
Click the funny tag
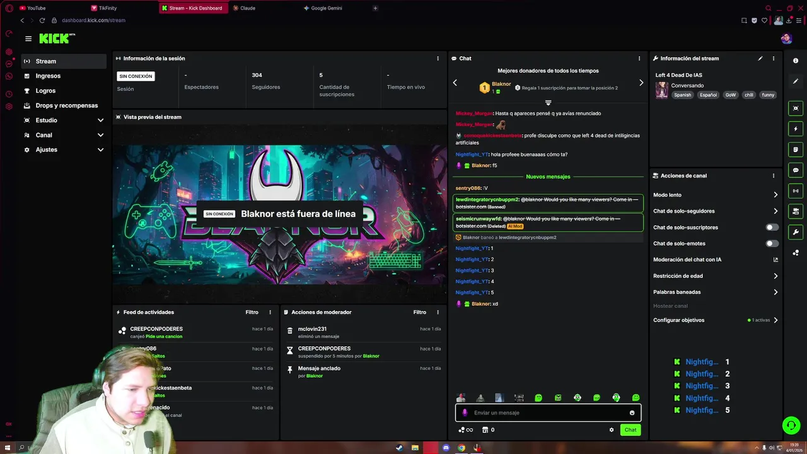[x=768, y=95]
